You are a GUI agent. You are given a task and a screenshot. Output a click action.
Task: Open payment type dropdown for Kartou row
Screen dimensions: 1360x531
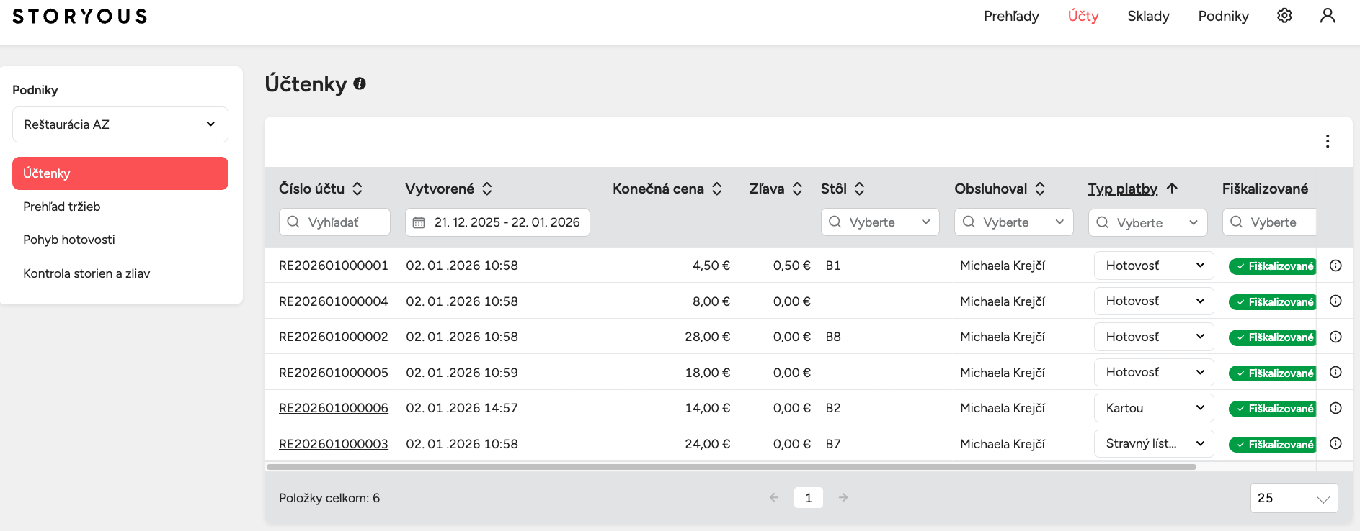coord(1153,408)
